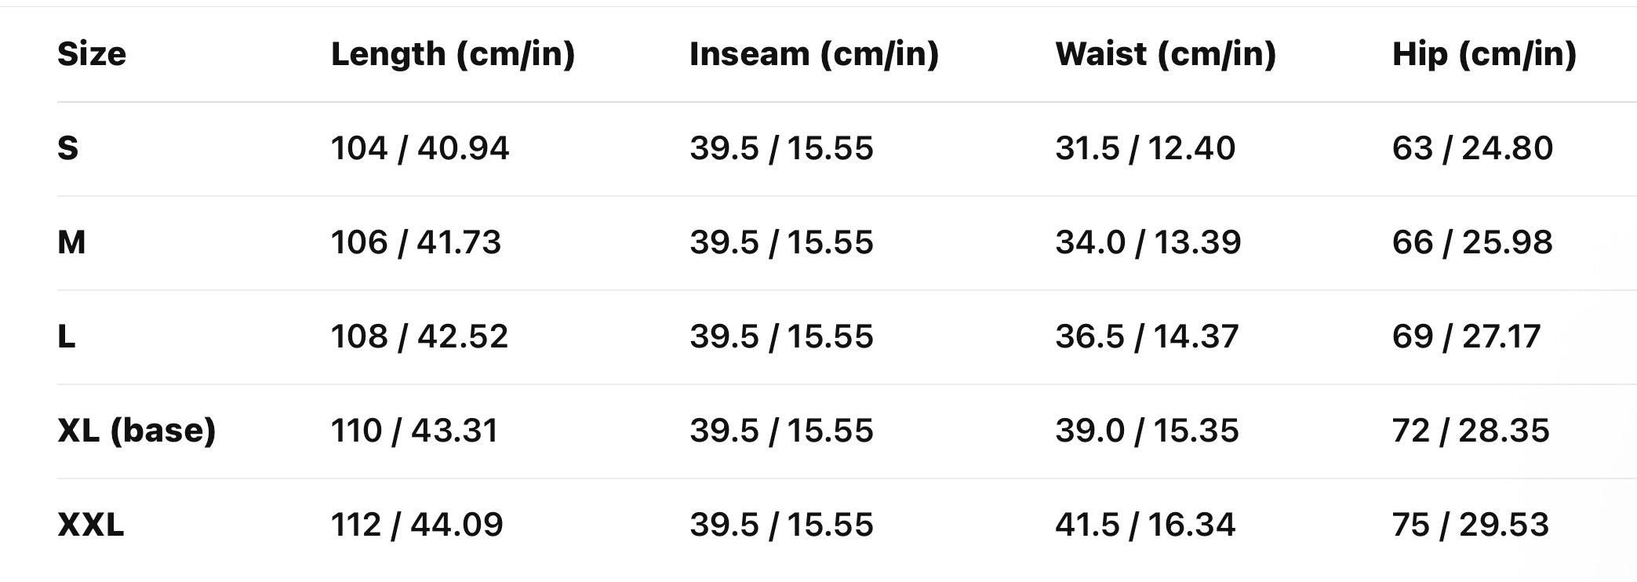The width and height of the screenshot is (1637, 582).
Task: Click the inseam value in the XXL row
Action: pyautogui.click(x=780, y=525)
